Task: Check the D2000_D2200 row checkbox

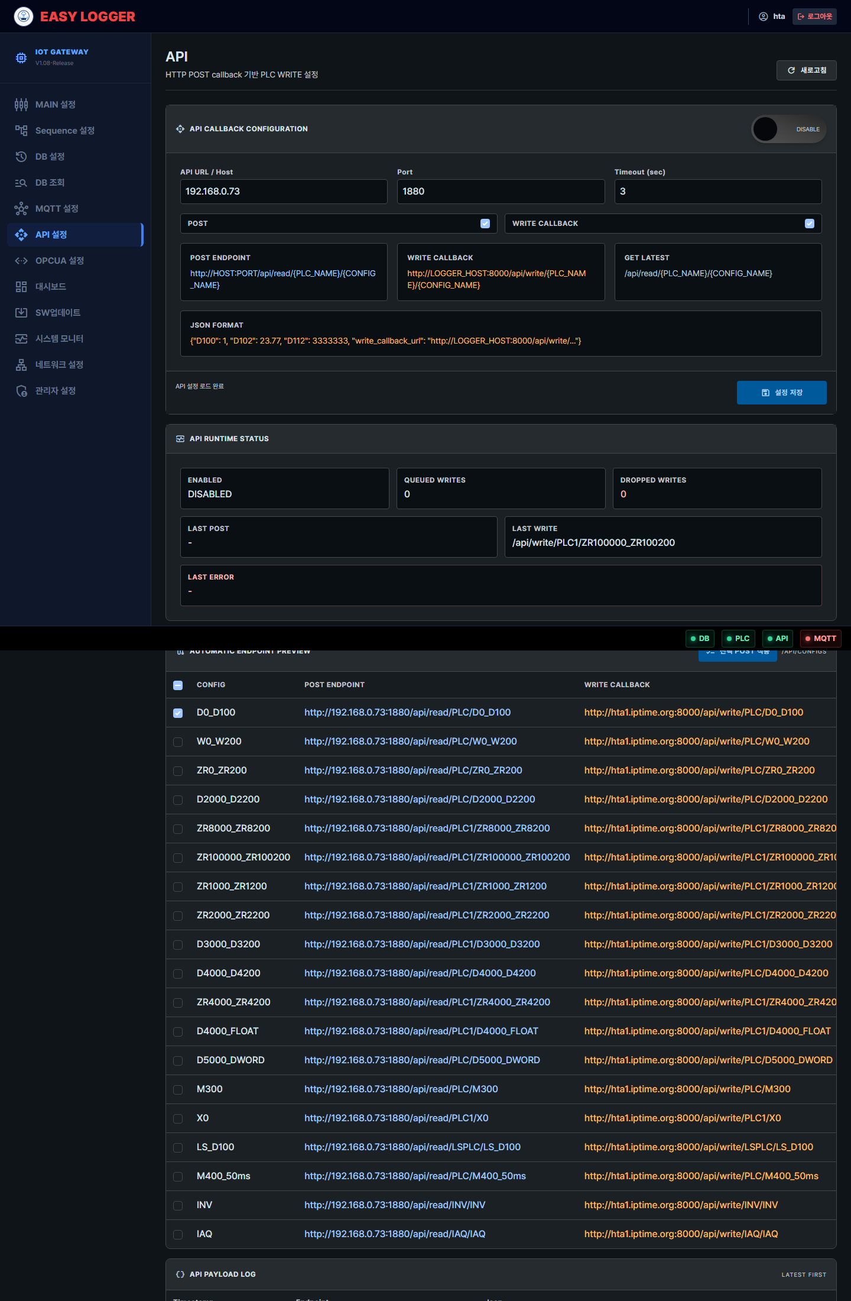Action: click(x=178, y=800)
